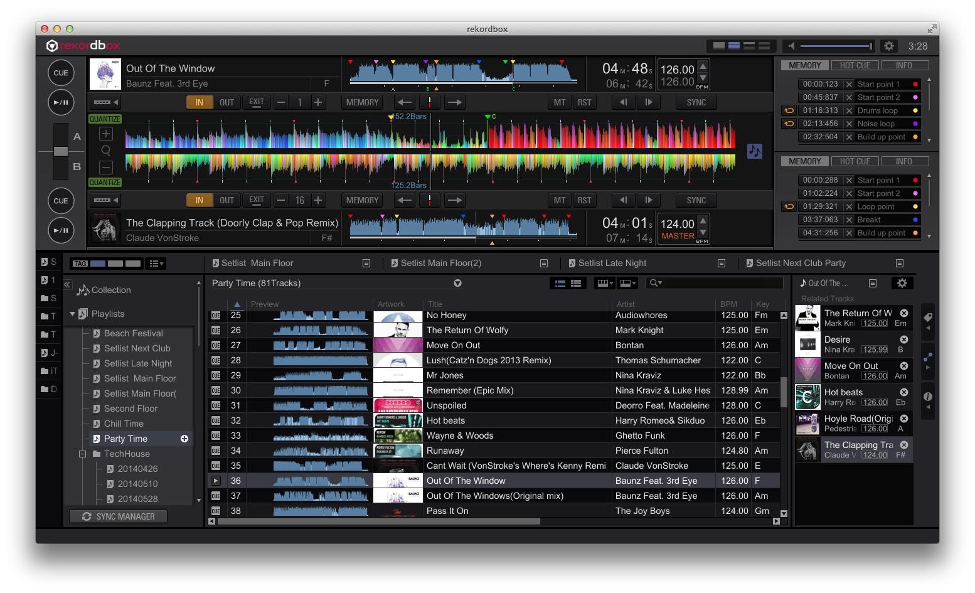Toggle the upper QUANTIZE for deck A

click(105, 119)
